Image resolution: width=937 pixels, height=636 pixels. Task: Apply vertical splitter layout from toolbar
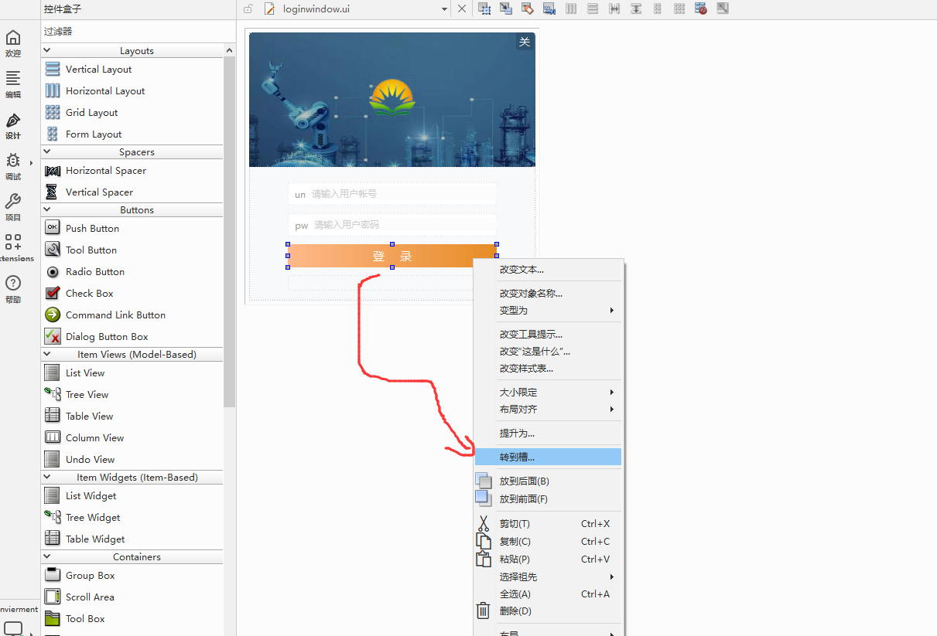coord(636,9)
